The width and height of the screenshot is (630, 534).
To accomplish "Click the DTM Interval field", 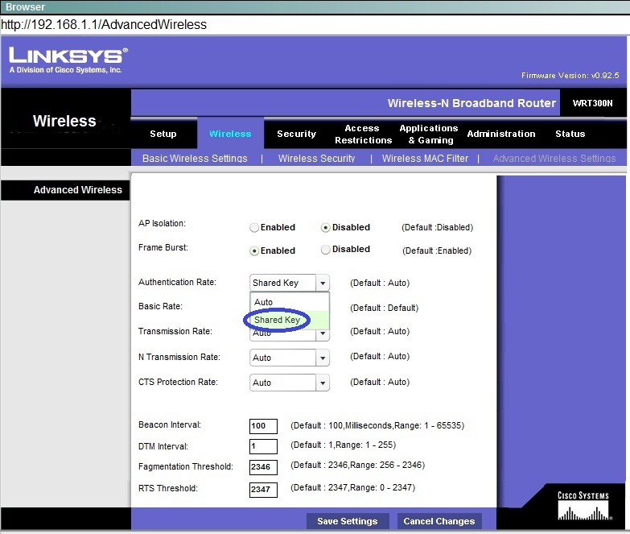I will click(263, 446).
